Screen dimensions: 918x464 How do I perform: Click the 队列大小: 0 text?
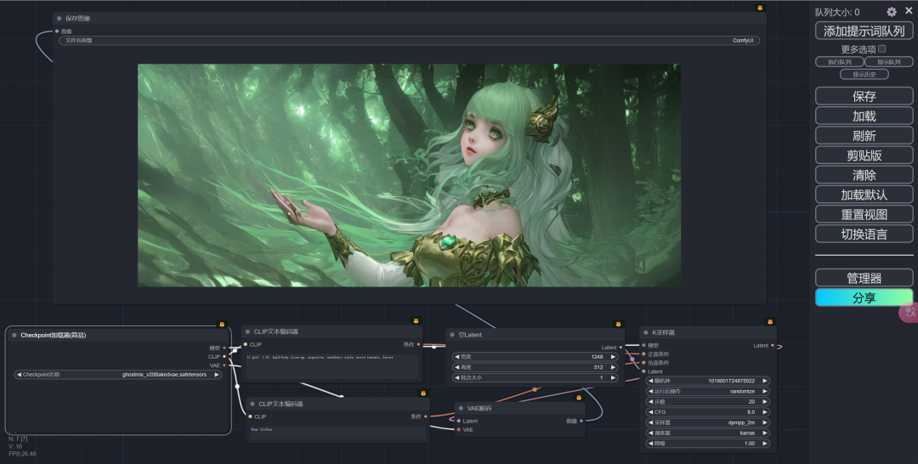point(837,12)
